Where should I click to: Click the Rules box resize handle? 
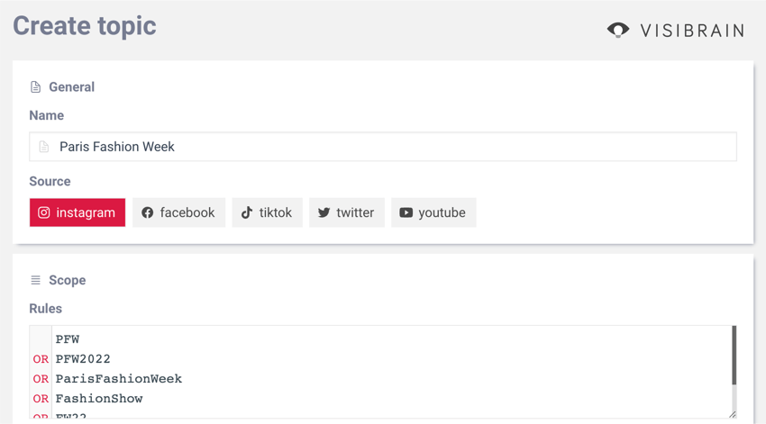tap(733, 414)
